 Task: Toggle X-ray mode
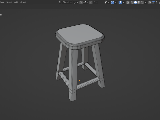(128, 2)
